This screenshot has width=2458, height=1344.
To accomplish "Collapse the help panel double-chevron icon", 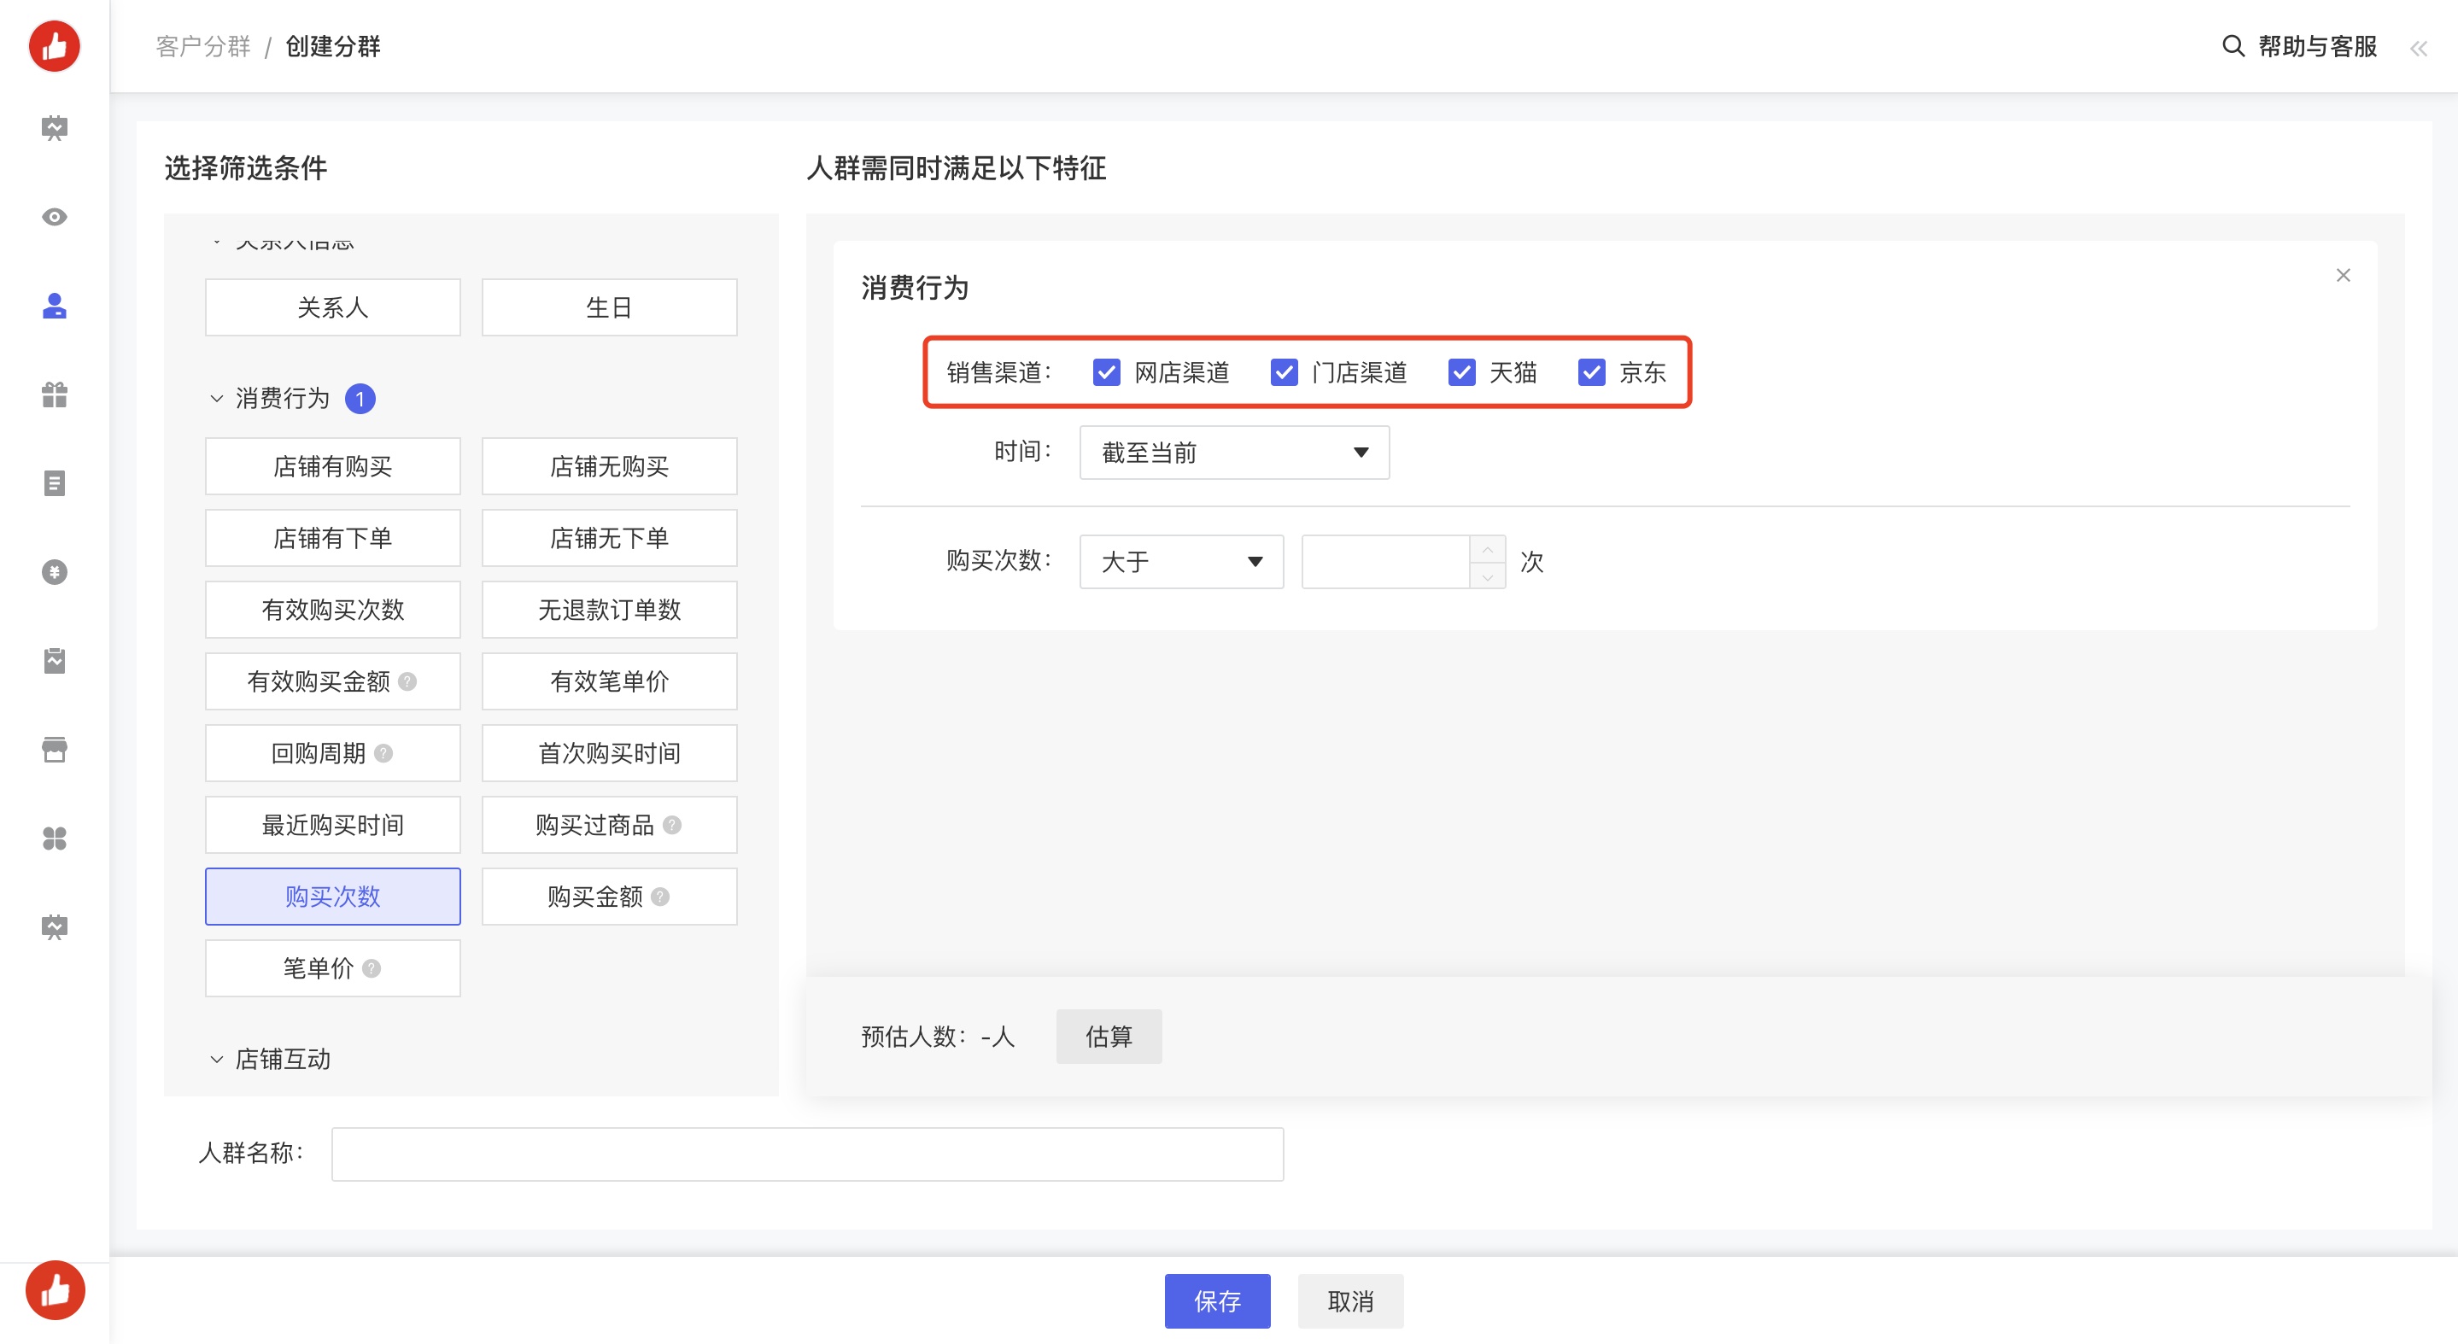I will coord(2418,48).
